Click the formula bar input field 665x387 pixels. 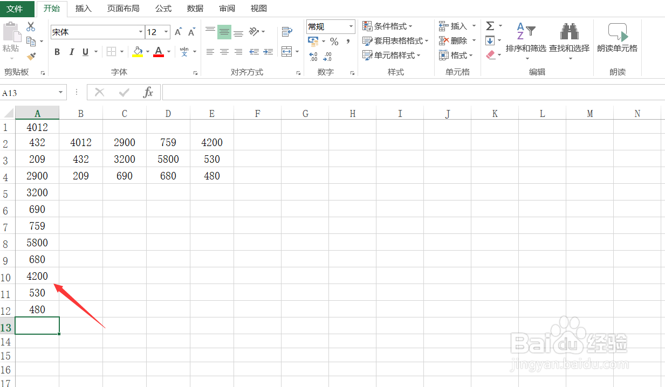[413, 92]
